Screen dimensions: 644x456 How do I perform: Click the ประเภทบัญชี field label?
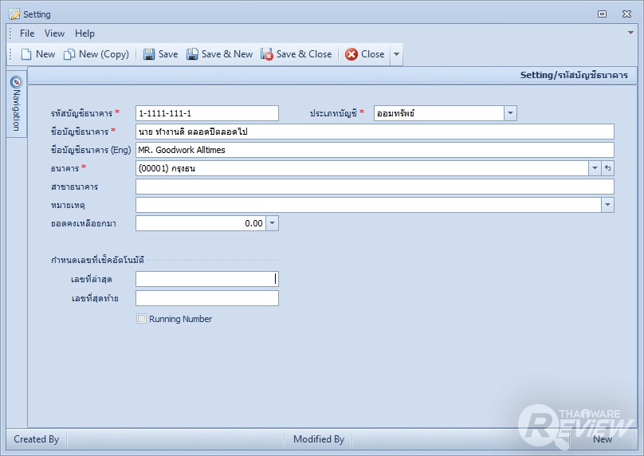tap(333, 113)
